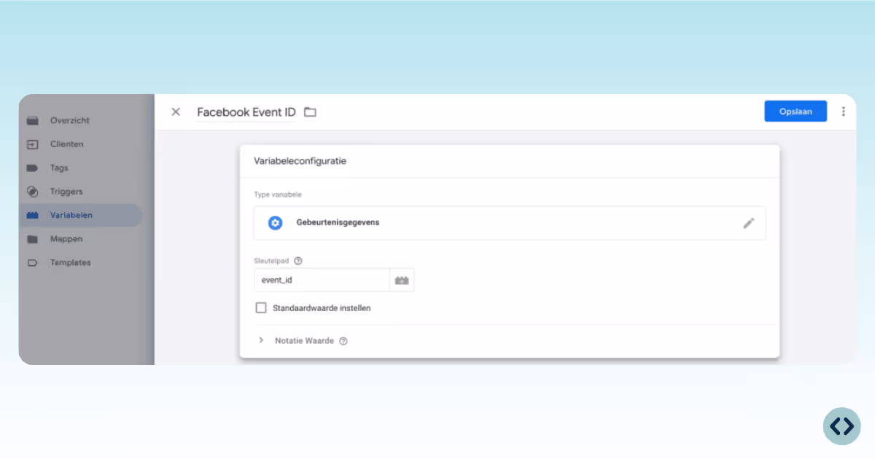Rename the Facebook Event ID title

[246, 112]
